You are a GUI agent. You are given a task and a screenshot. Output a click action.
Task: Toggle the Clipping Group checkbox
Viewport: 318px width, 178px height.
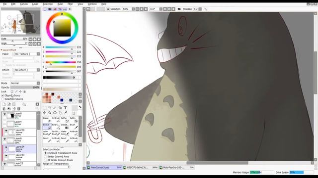[x=2, y=95]
